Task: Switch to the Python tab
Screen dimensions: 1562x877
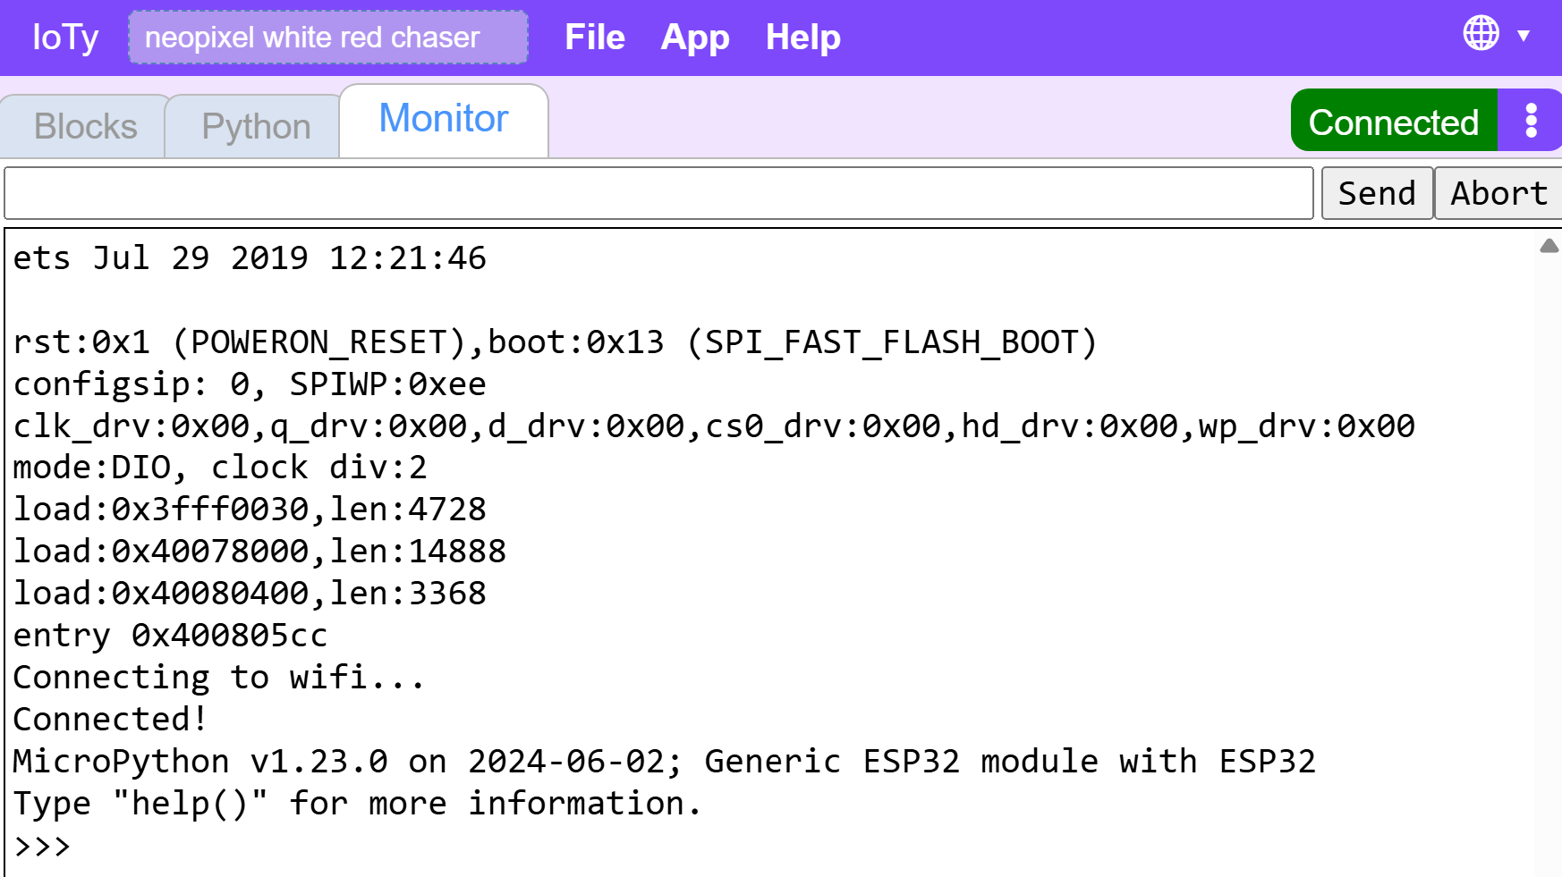Action: pos(256,126)
